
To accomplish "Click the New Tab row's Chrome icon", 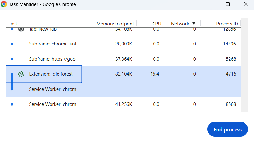I will coord(21,29).
